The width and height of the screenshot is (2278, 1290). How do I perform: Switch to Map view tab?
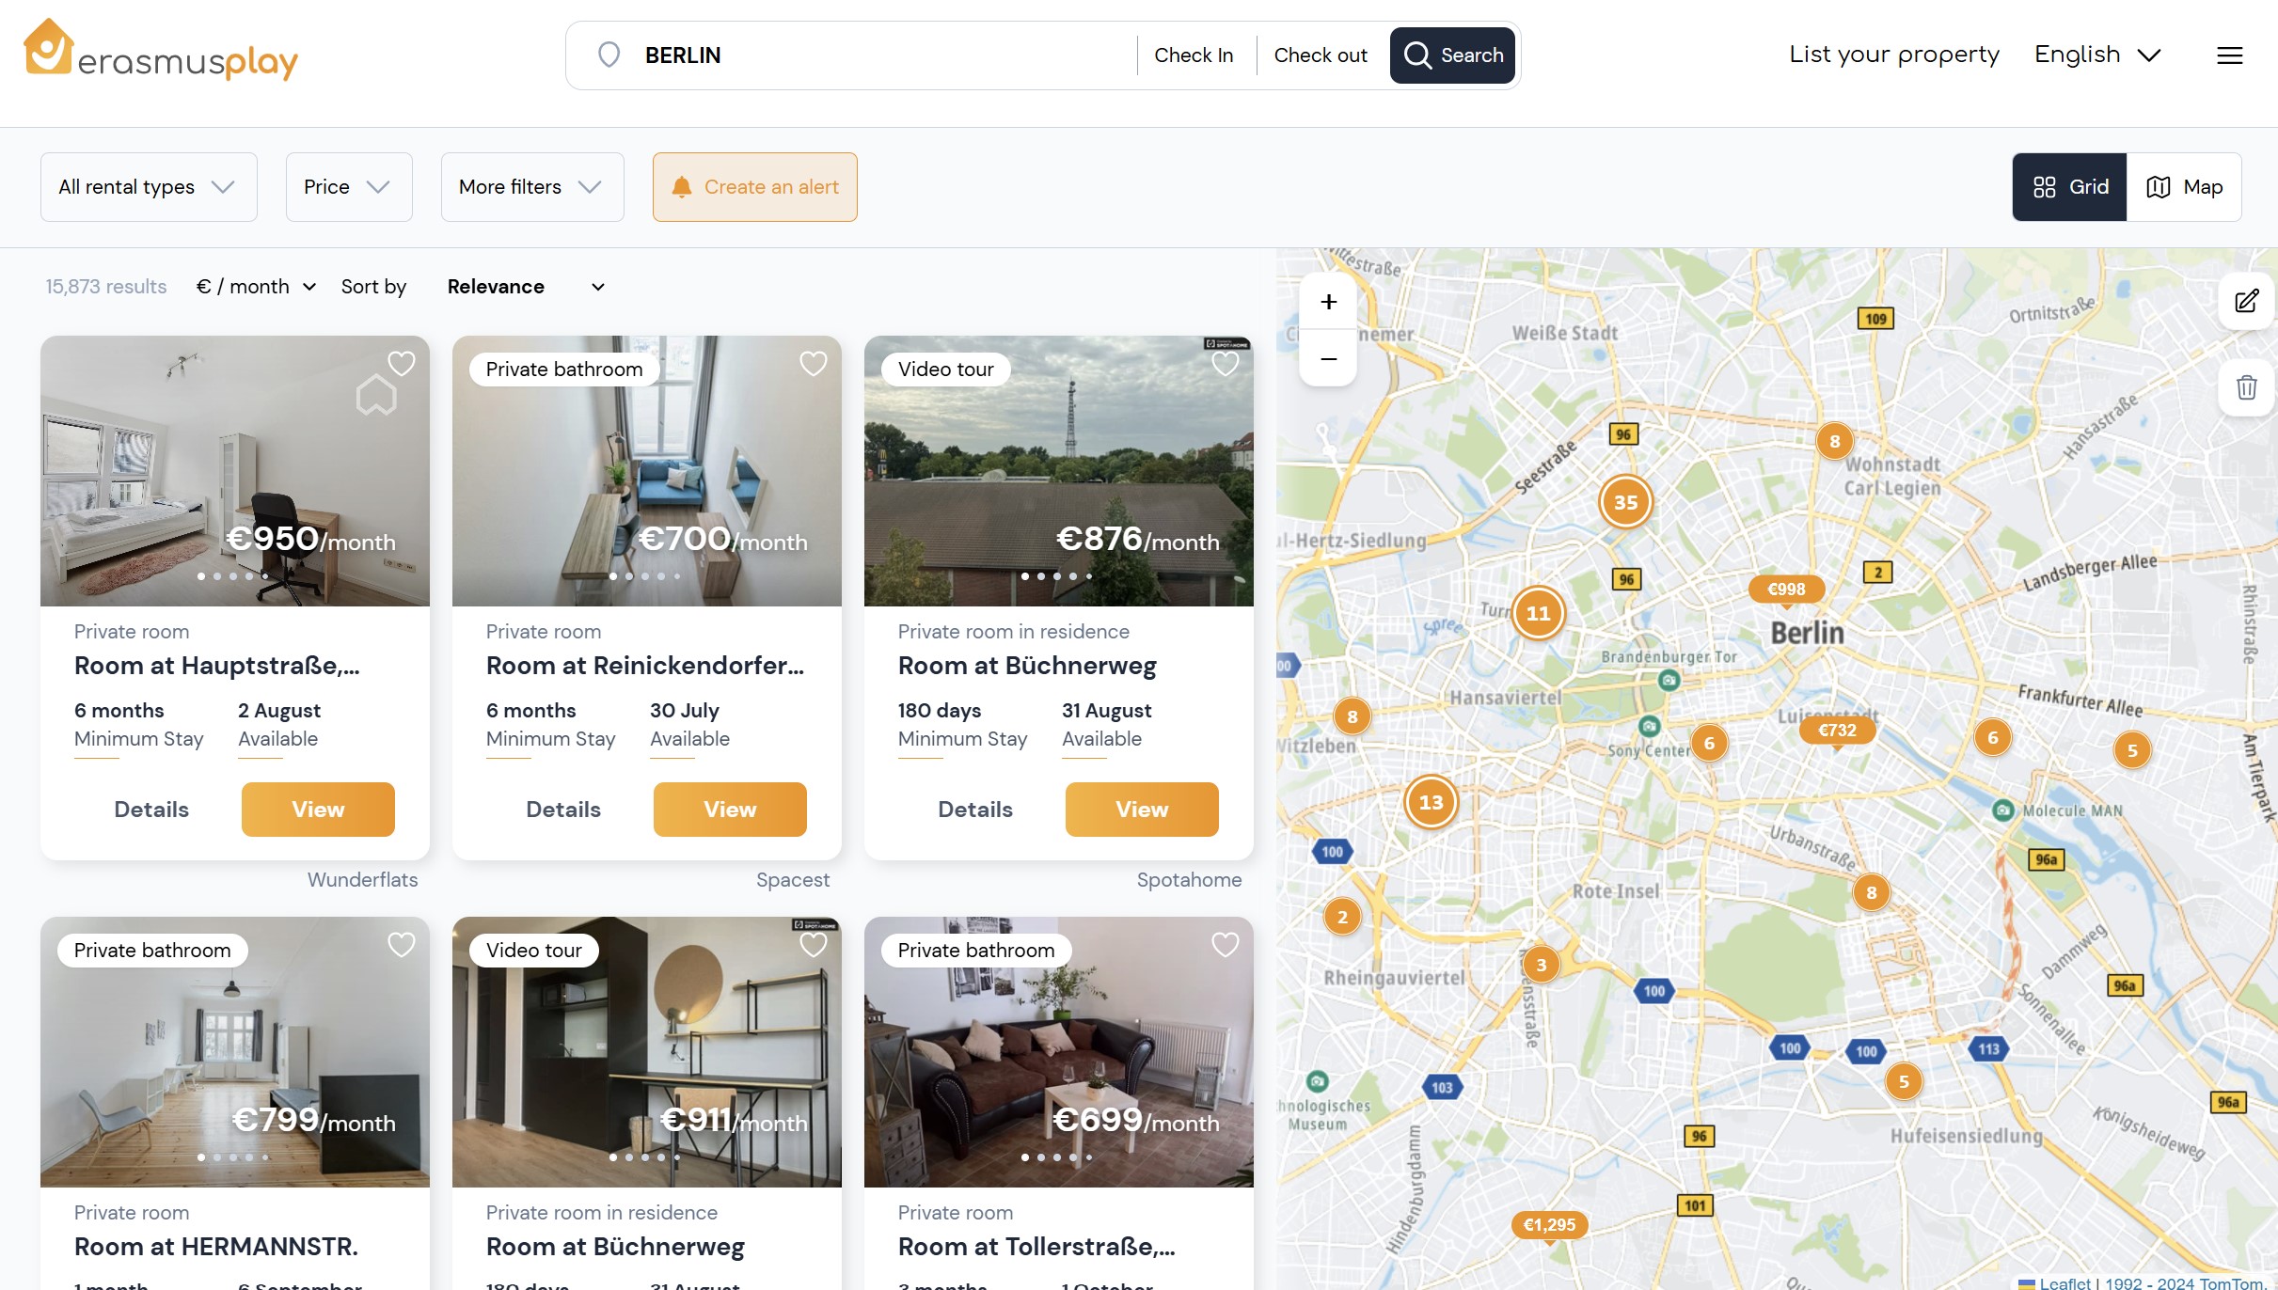2184,187
